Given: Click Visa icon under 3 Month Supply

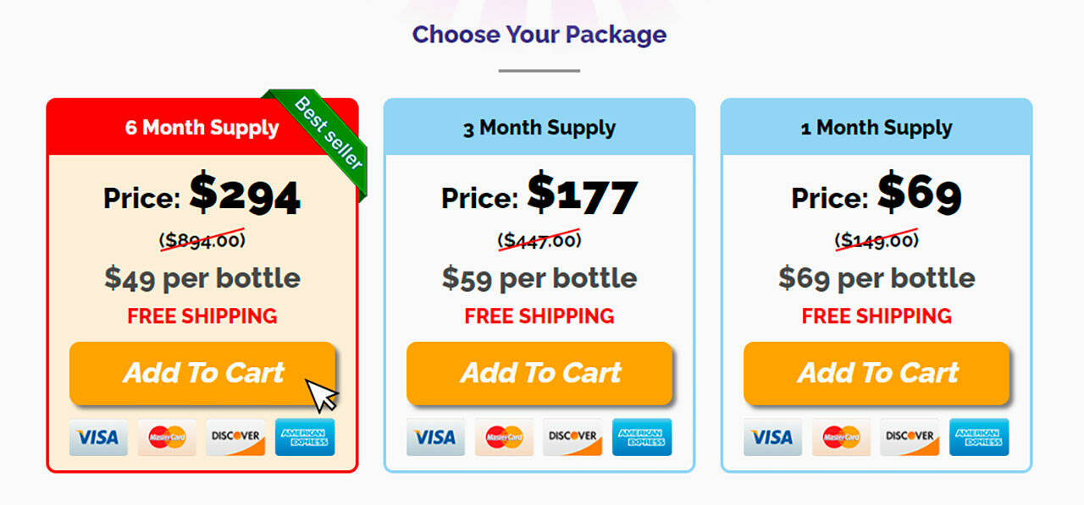Looking at the screenshot, I should pyautogui.click(x=435, y=437).
